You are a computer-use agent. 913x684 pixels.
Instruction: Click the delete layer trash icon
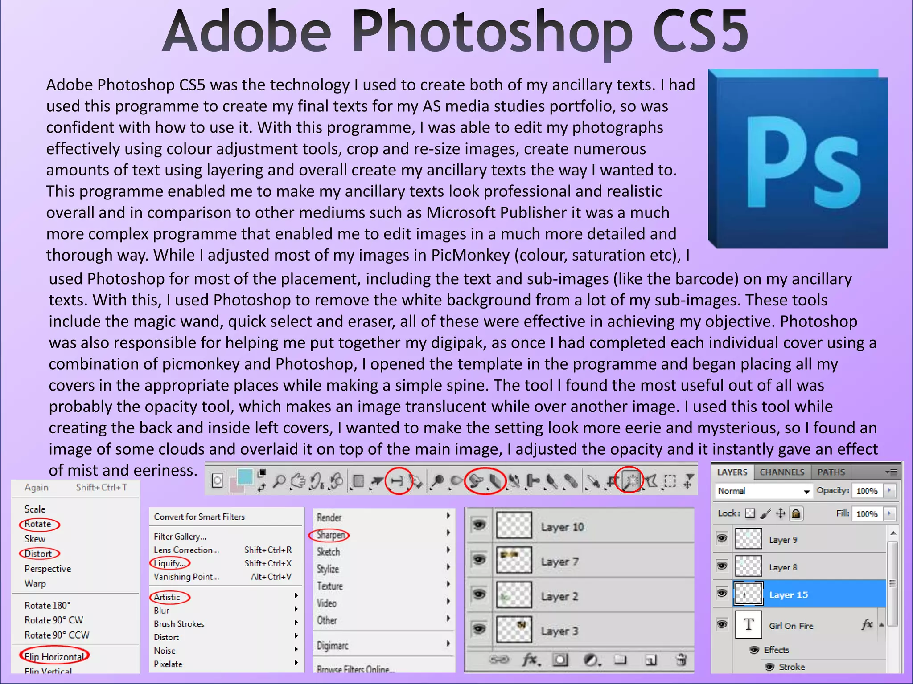pos(681,660)
